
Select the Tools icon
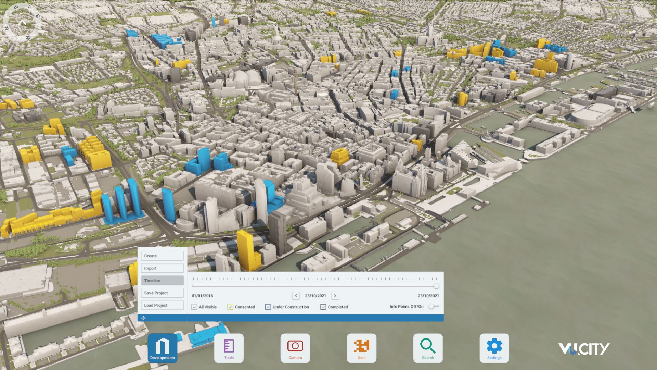(229, 347)
